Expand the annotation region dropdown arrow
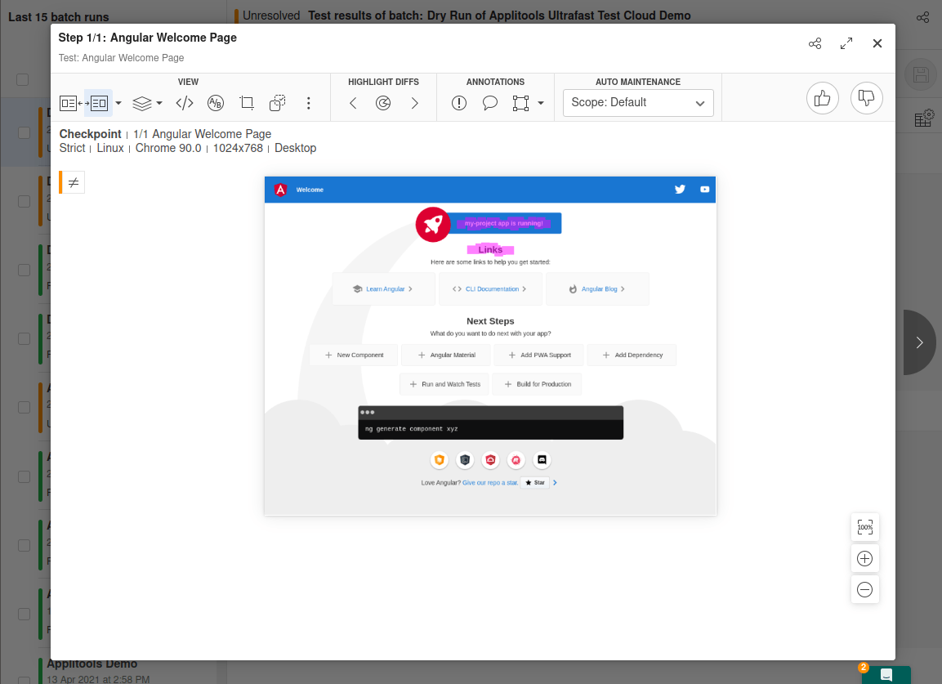Screen dimensions: 942x684 tap(541, 103)
